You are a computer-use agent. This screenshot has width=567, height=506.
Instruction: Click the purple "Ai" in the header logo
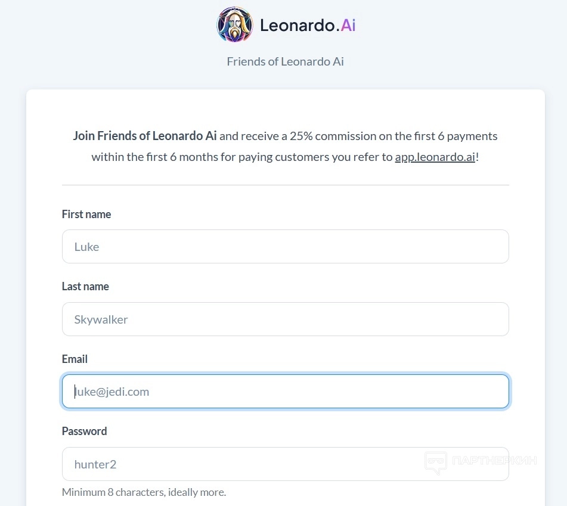click(348, 25)
